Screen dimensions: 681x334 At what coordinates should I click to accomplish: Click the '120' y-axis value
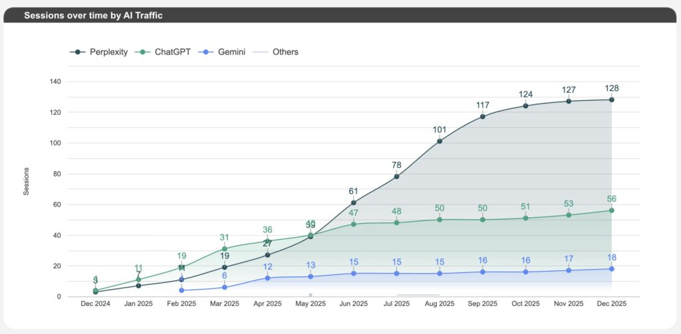[55, 112]
